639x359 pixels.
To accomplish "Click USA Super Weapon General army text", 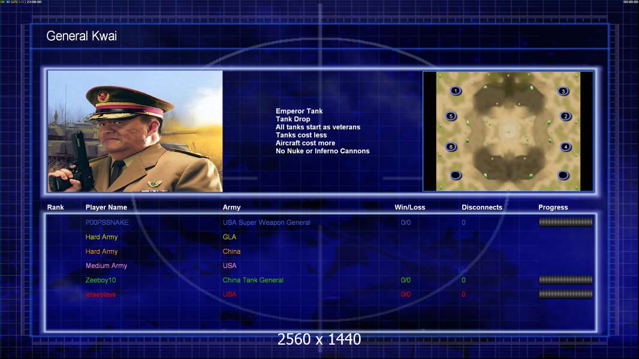I will tap(267, 223).
